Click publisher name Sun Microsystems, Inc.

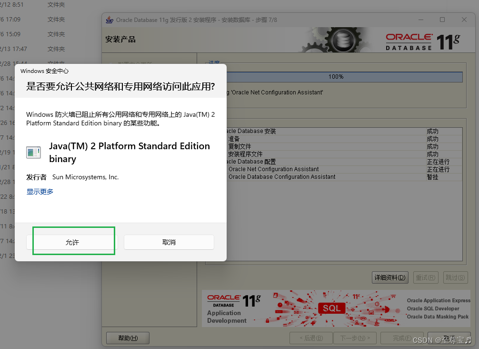pos(85,177)
